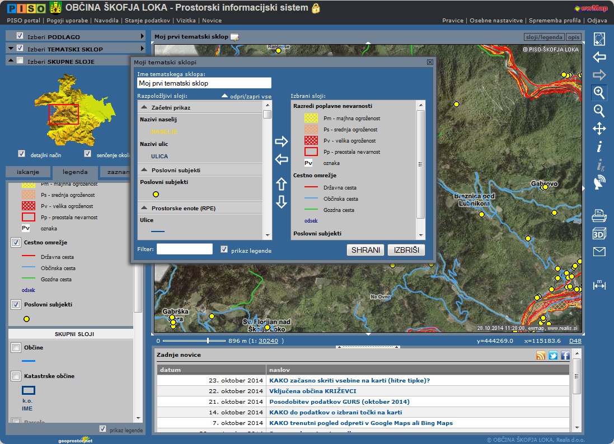Viewport: 614px width, 444px height.
Task: Select the zoom out magnifier tool
Action: tap(599, 110)
